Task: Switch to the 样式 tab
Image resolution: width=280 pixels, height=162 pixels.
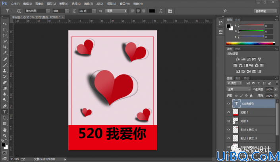Action: (x=238, y=49)
